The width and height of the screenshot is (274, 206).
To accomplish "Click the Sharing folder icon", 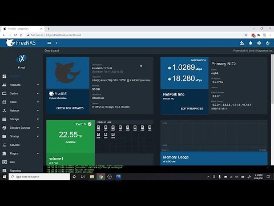I will [4, 136].
